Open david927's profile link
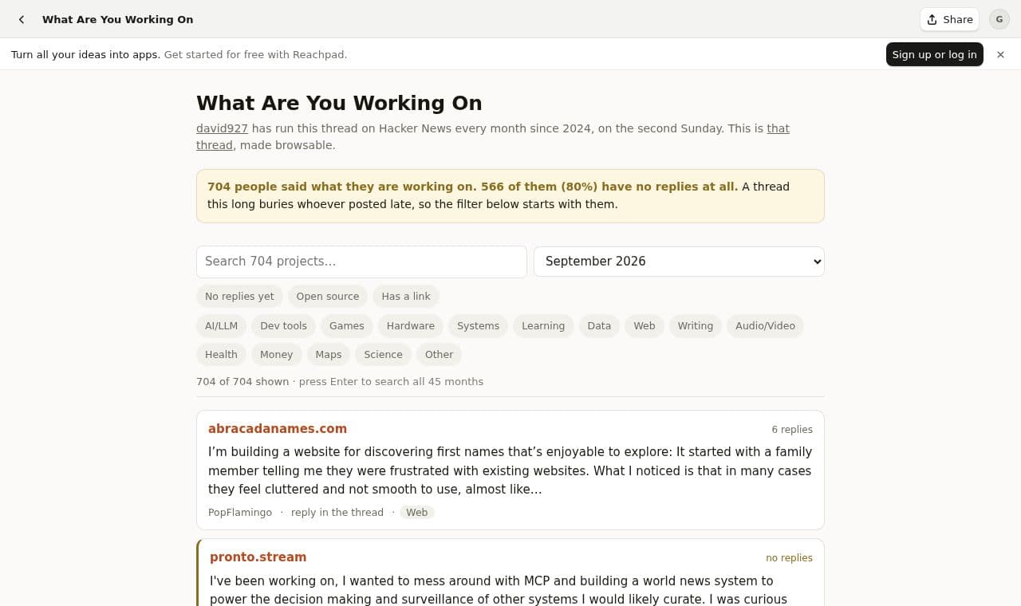 pyautogui.click(x=222, y=128)
